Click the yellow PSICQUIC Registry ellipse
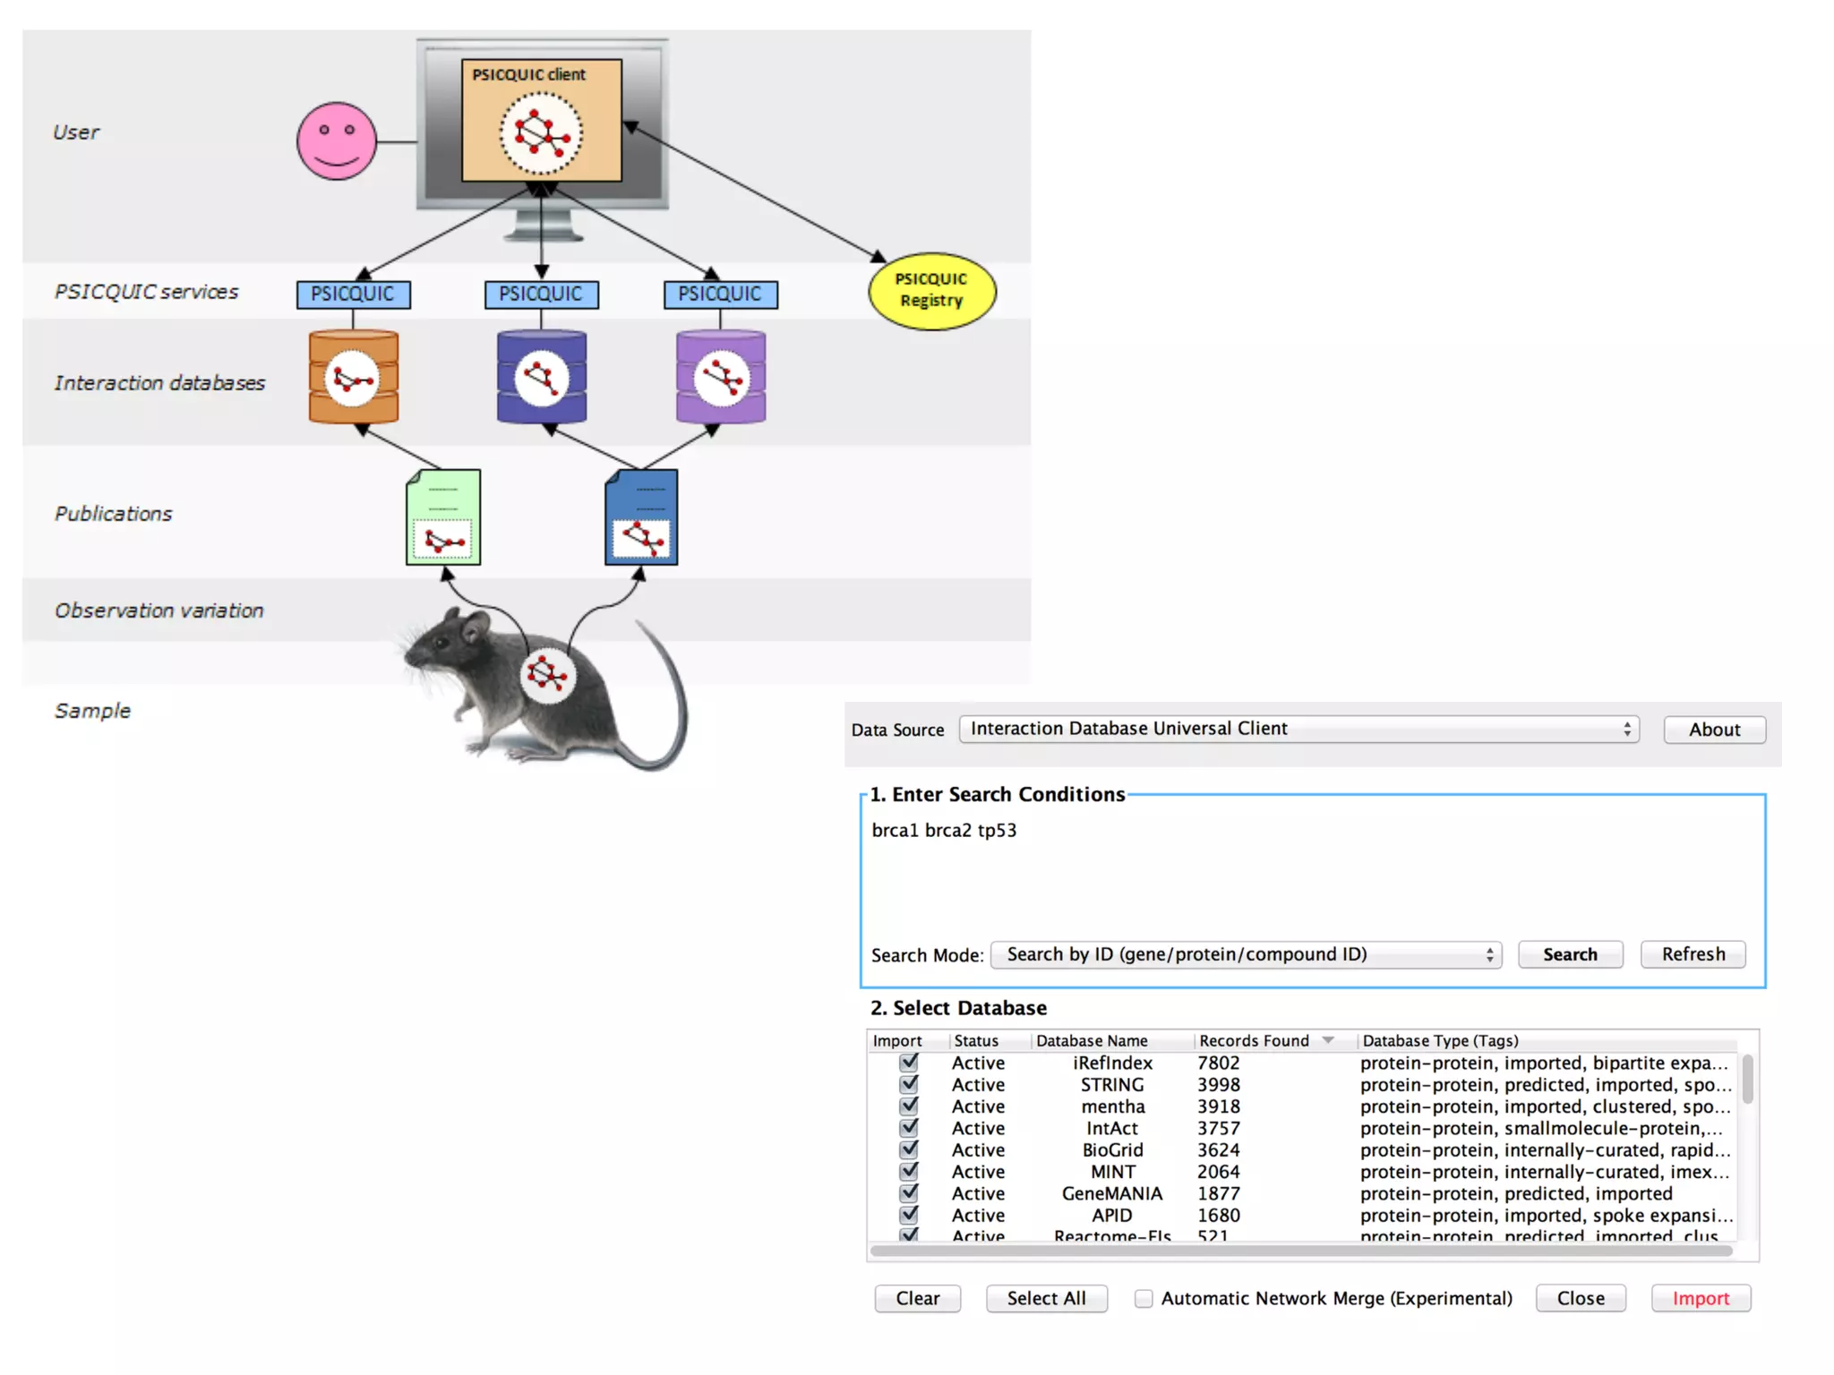Image resolution: width=1834 pixels, height=1375 pixels. (931, 291)
